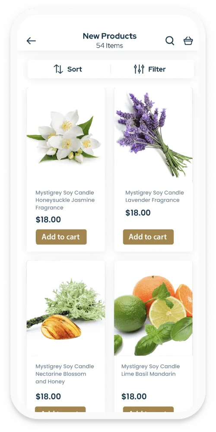Tap the back arrow icon

(31, 41)
